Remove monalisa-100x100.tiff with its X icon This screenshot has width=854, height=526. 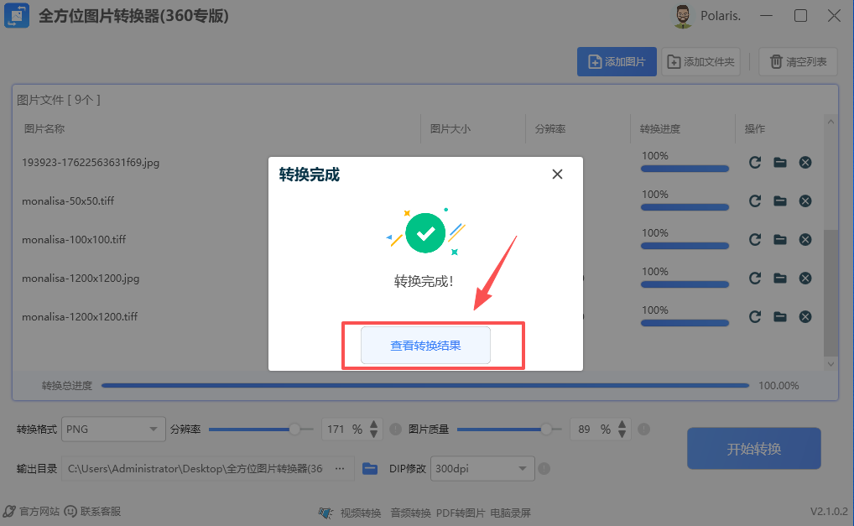(x=805, y=240)
